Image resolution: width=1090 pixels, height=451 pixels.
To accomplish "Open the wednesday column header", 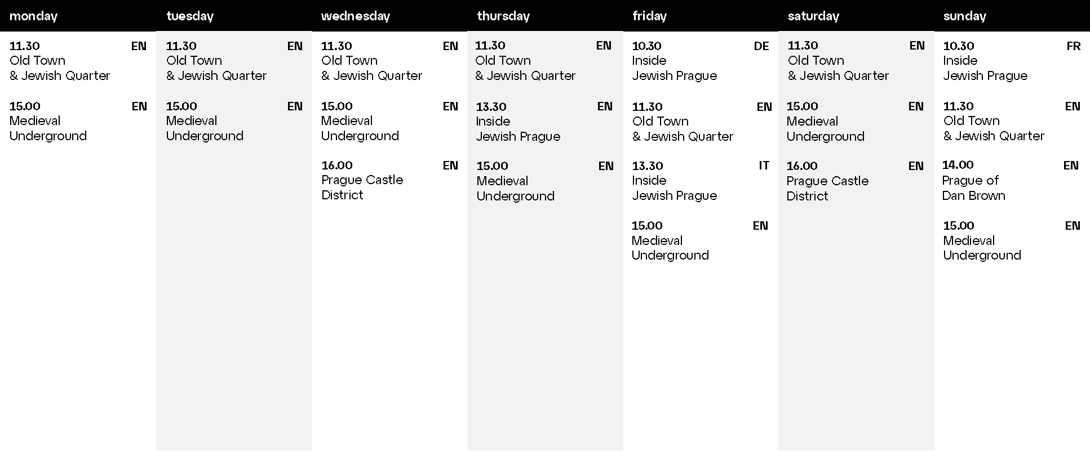I will (x=356, y=16).
